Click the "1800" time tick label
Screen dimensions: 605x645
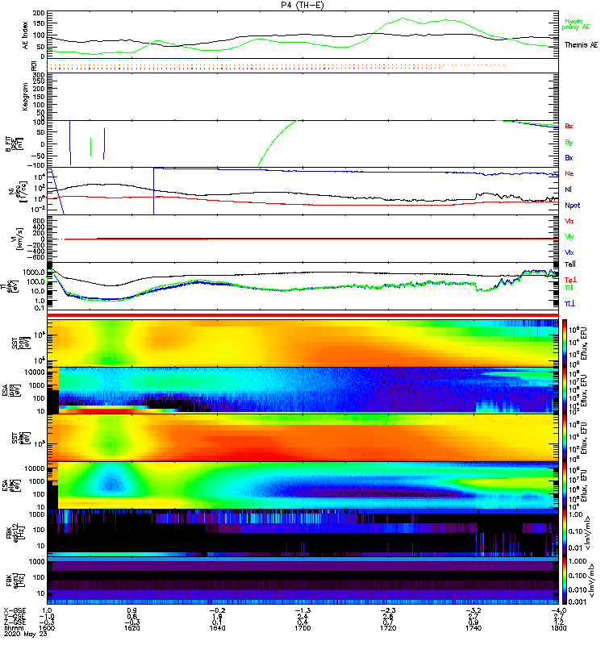pos(558,628)
